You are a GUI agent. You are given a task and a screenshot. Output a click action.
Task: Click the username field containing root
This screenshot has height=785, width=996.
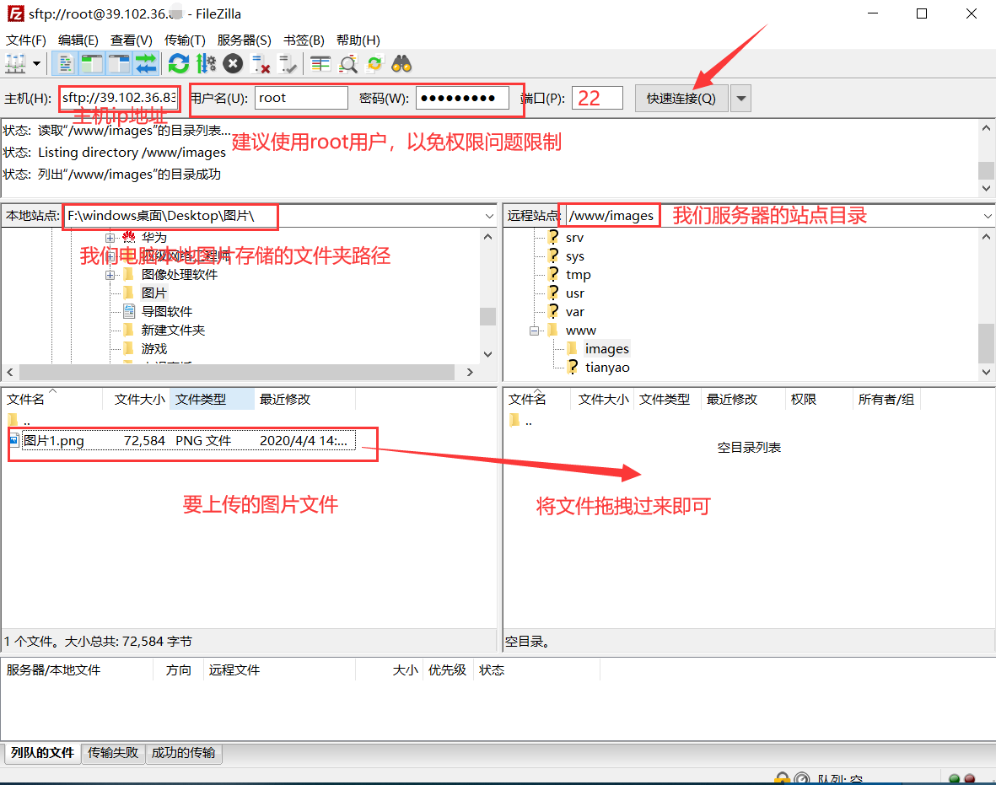point(301,98)
